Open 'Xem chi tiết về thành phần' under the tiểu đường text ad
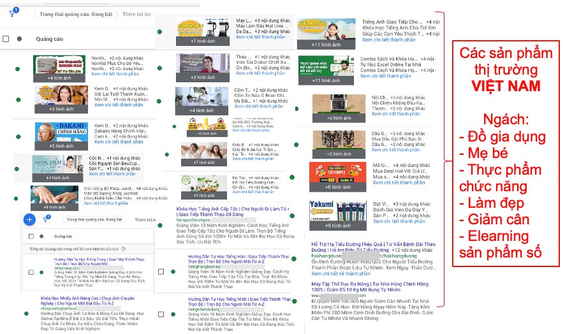565x334 pixels. point(341,273)
